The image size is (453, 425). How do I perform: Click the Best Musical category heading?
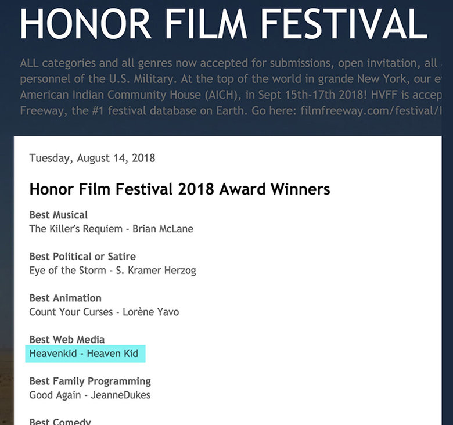[x=58, y=215]
